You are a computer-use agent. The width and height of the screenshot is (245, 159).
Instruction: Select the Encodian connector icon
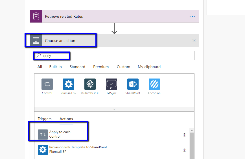pos(154,84)
